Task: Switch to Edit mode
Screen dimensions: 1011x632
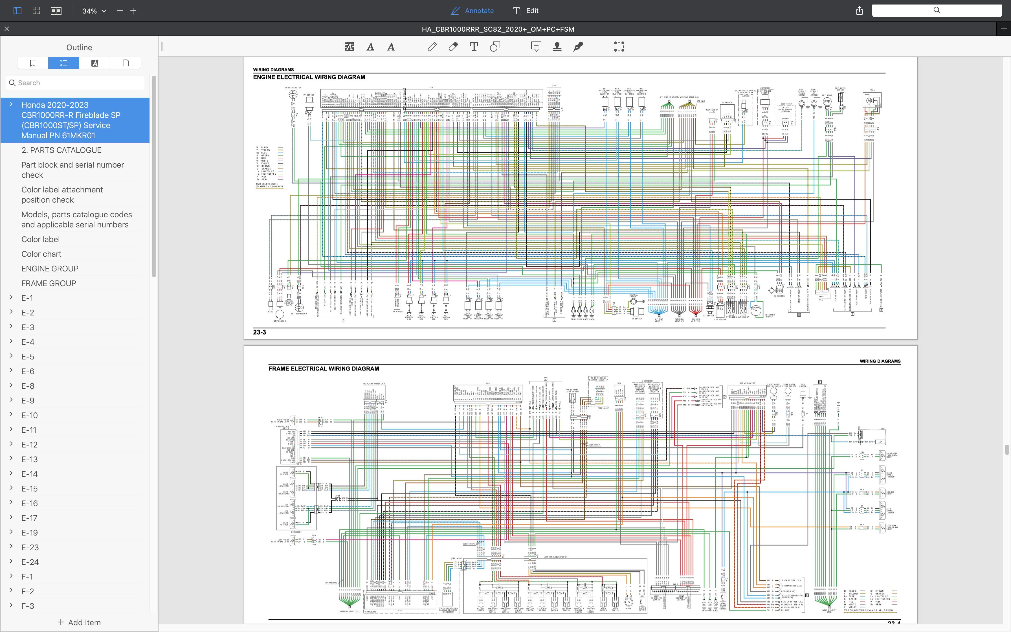Action: pyautogui.click(x=526, y=11)
